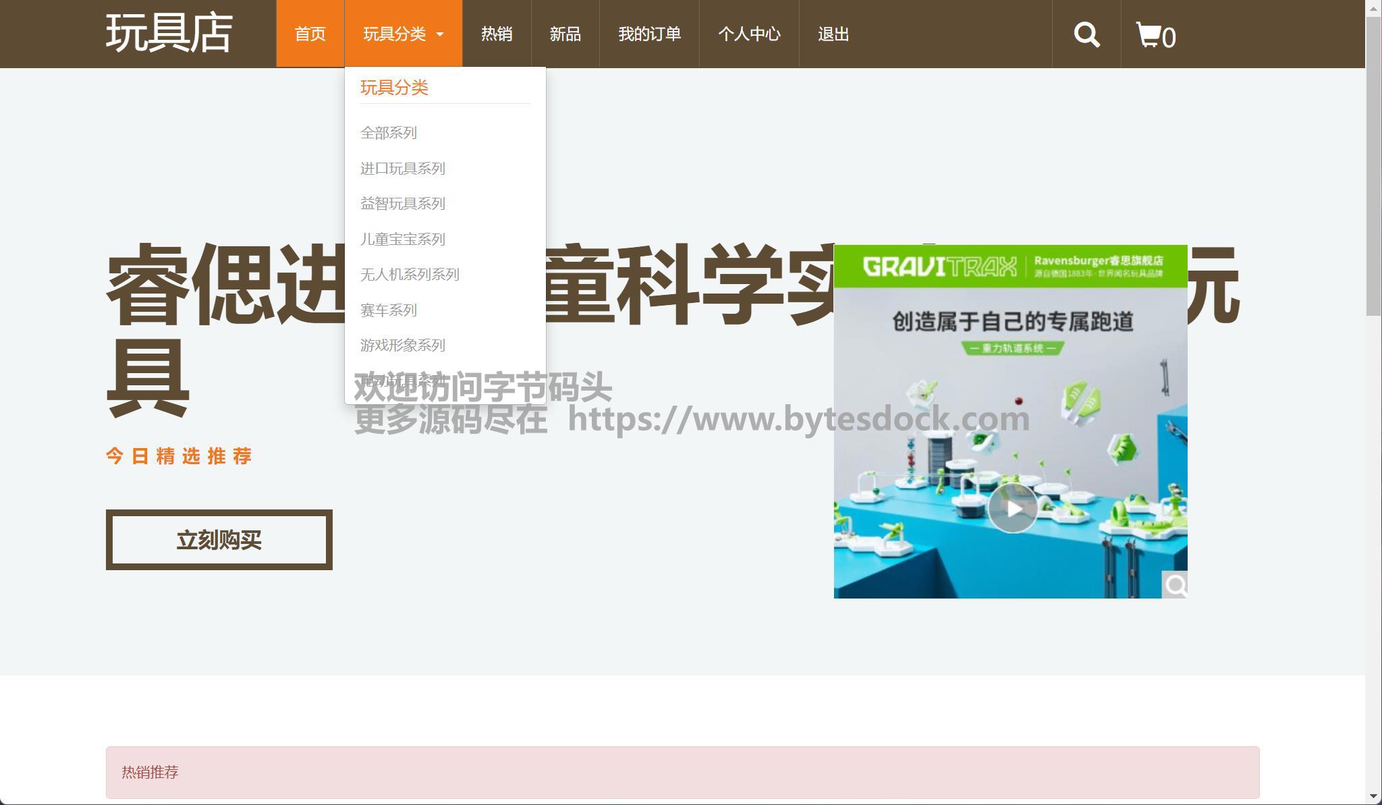Open the 热销 navigation item

(497, 34)
